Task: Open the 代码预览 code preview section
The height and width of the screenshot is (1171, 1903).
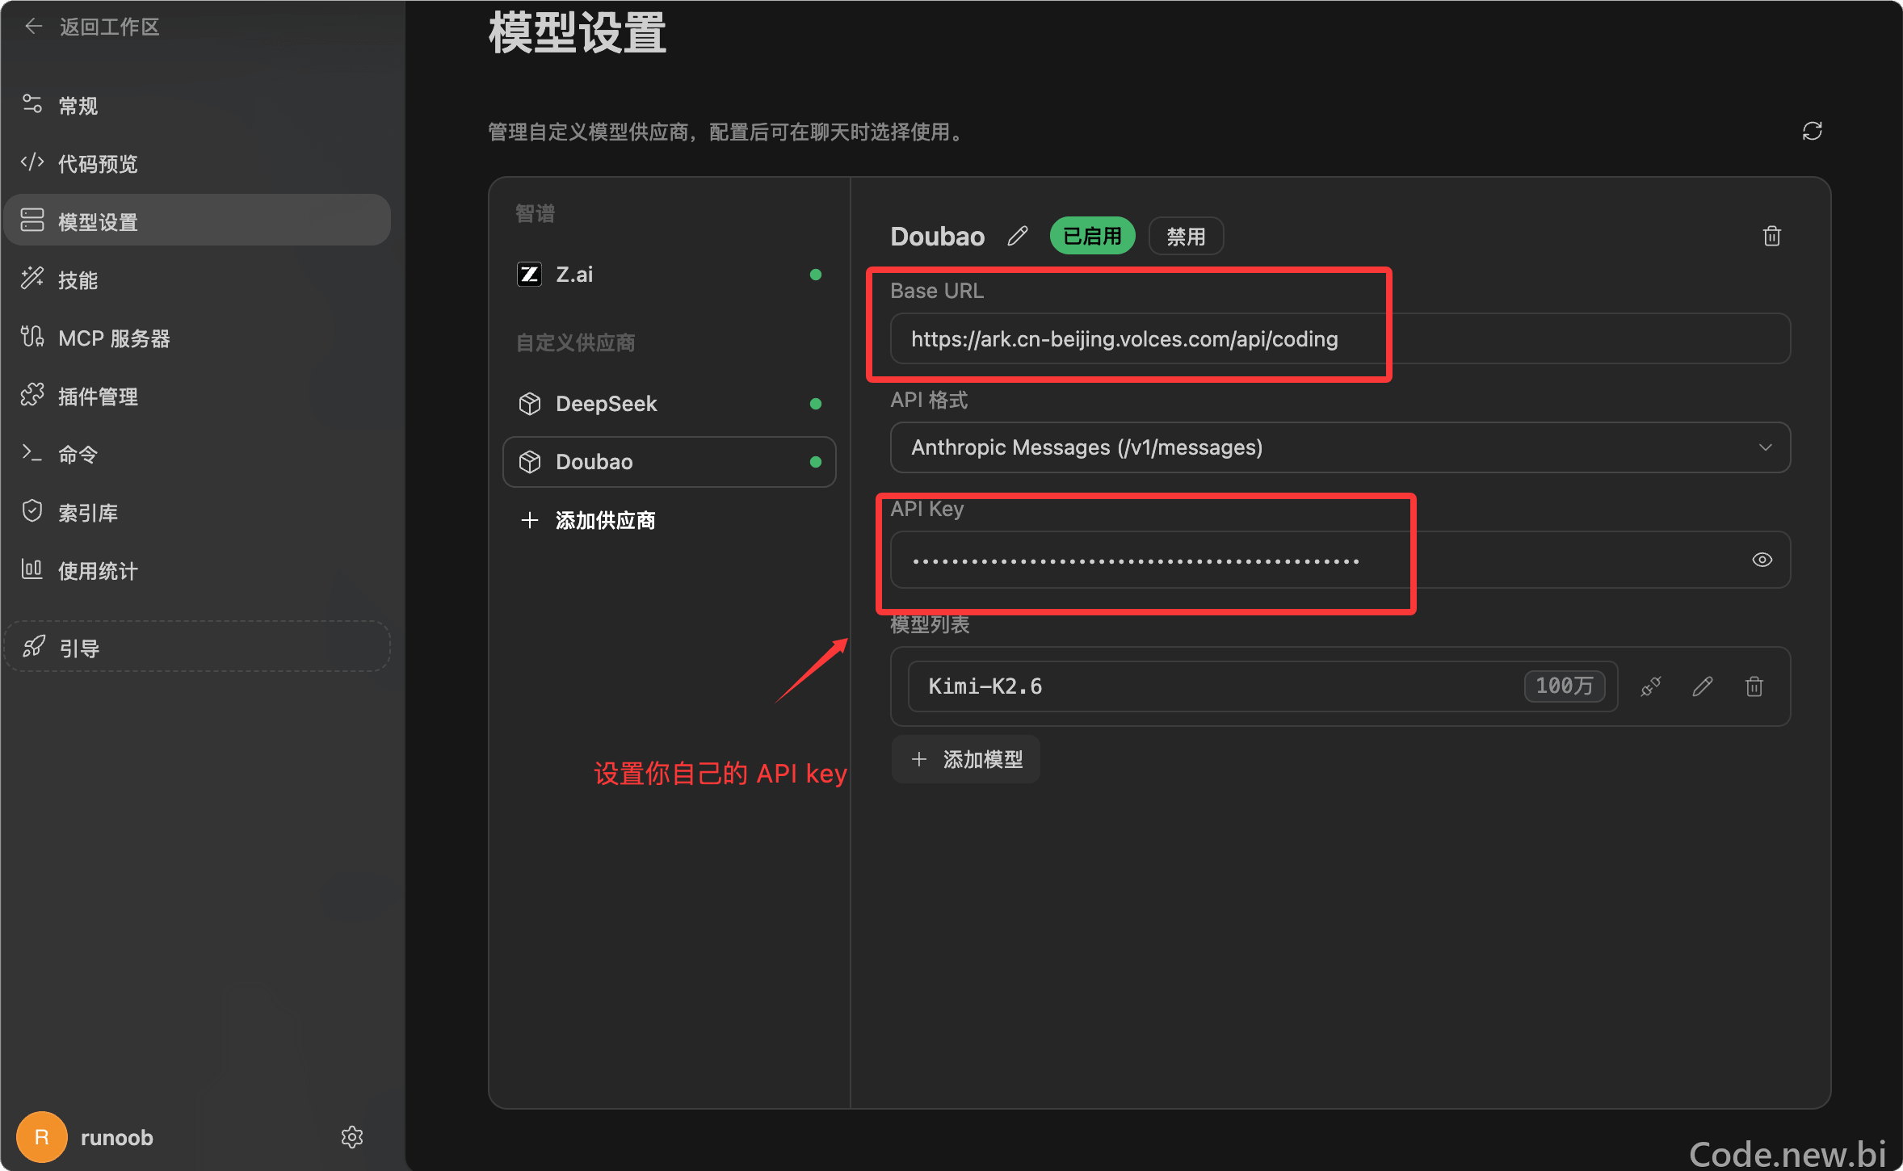Action: tap(197, 163)
